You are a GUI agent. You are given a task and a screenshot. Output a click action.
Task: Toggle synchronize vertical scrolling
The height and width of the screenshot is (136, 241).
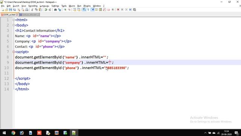click(x=75, y=10)
